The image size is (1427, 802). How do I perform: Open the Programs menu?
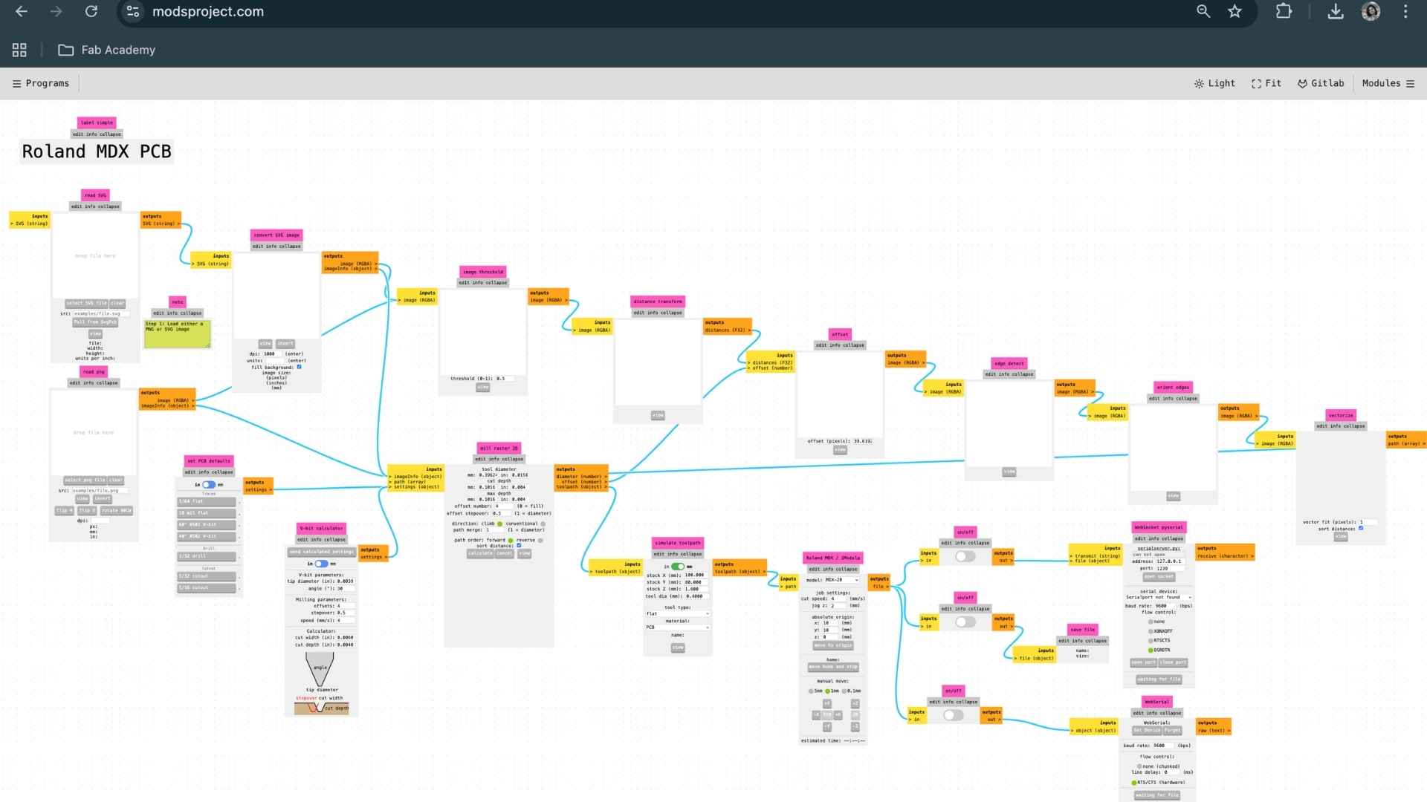click(x=41, y=83)
